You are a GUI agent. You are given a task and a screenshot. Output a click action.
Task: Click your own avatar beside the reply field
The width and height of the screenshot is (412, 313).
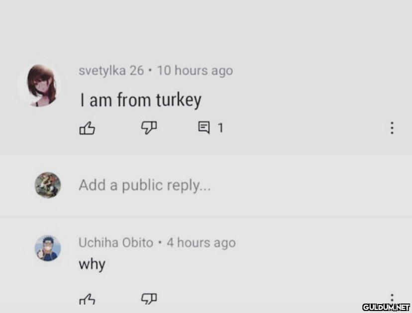coord(48,186)
